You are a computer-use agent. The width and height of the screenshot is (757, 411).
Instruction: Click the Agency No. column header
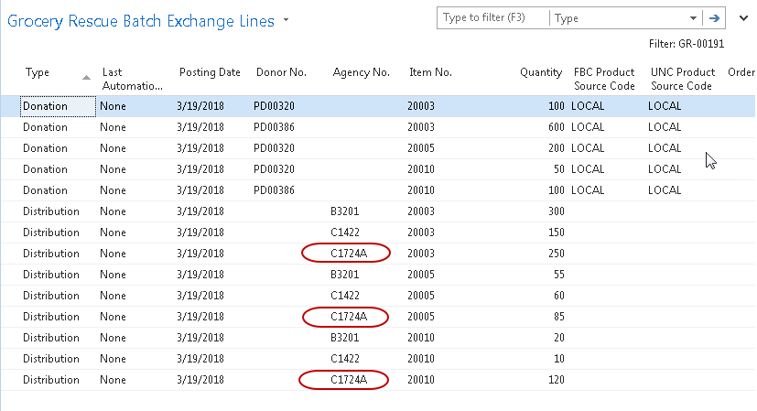(x=361, y=73)
